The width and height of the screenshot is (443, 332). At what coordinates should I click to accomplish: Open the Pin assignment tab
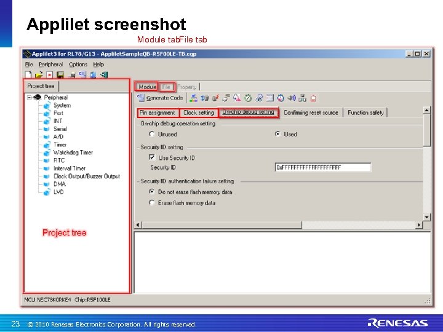tap(158, 113)
